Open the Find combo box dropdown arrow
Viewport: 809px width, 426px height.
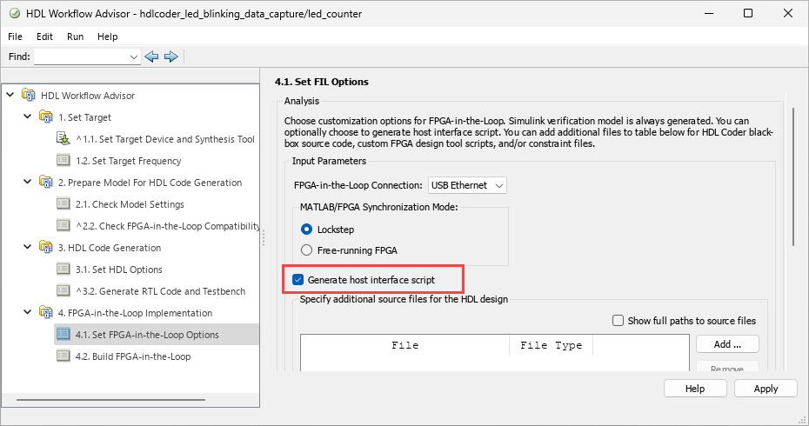[134, 57]
